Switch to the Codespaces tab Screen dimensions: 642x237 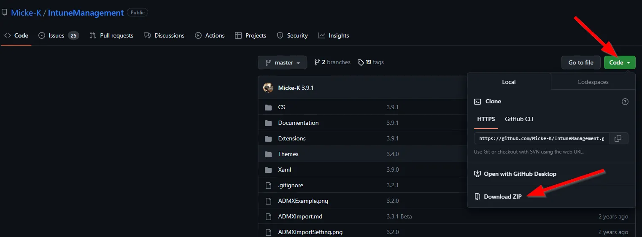[x=593, y=82]
